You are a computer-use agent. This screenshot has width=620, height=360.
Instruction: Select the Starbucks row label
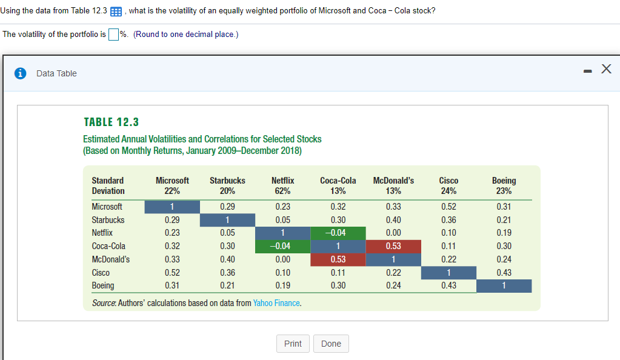point(107,219)
